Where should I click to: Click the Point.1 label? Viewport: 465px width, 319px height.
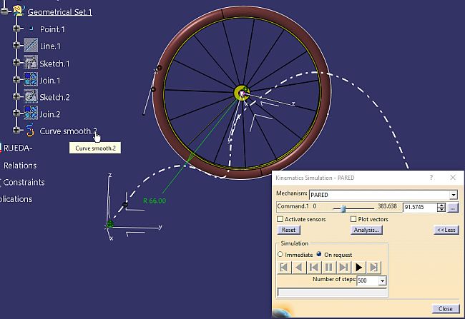click(52, 29)
